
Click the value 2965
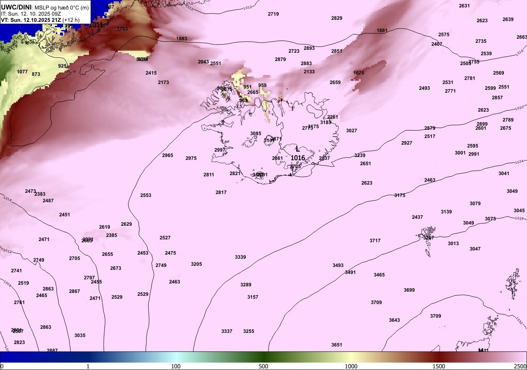coord(168,155)
